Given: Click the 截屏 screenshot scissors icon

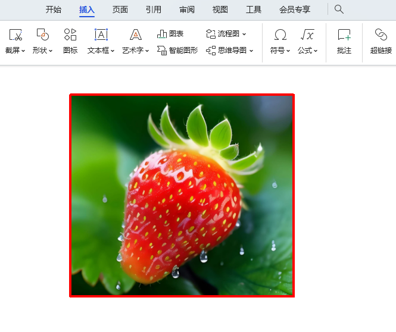Looking at the screenshot, I should pyautogui.click(x=15, y=35).
